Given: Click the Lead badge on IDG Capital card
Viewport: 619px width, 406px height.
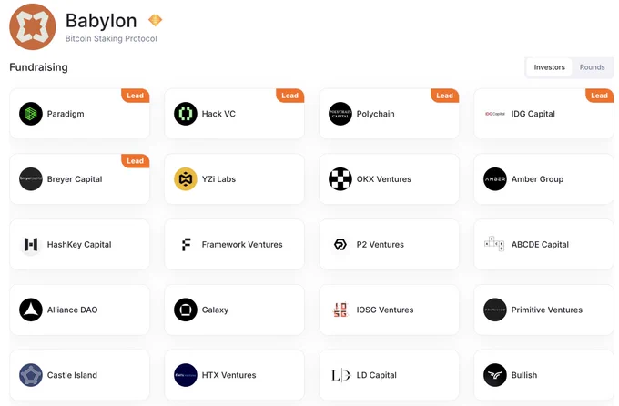Looking at the screenshot, I should (600, 96).
